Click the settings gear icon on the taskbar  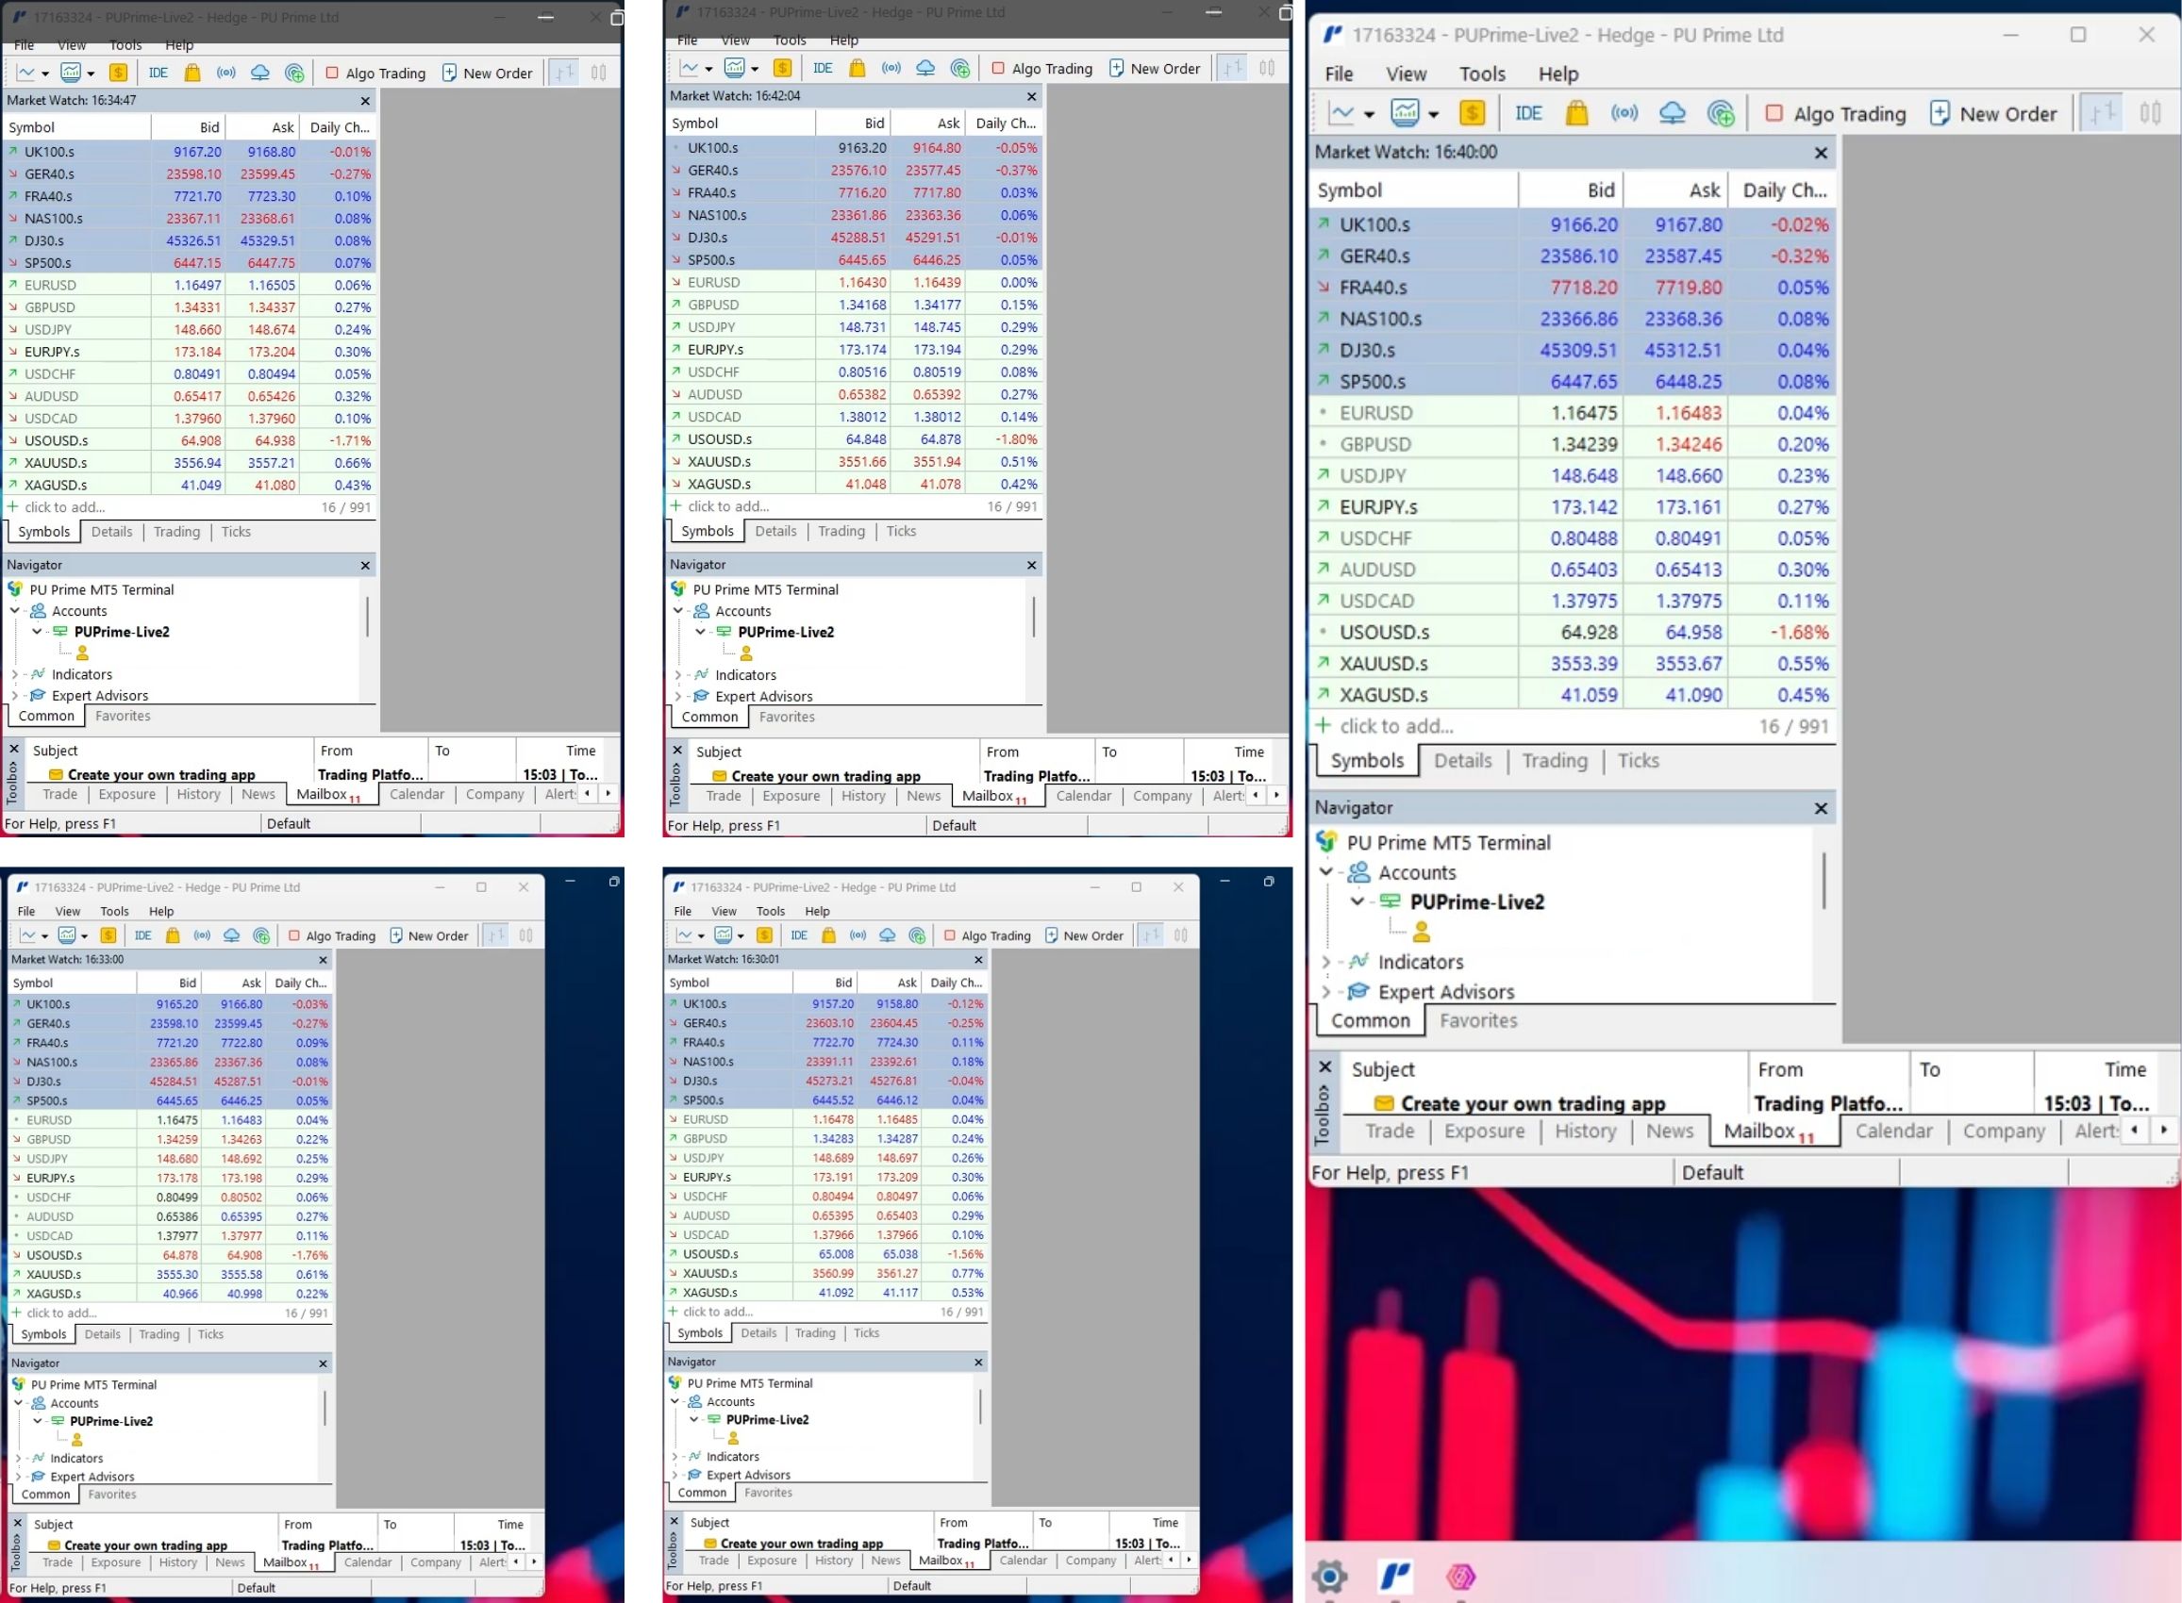(x=1330, y=1575)
